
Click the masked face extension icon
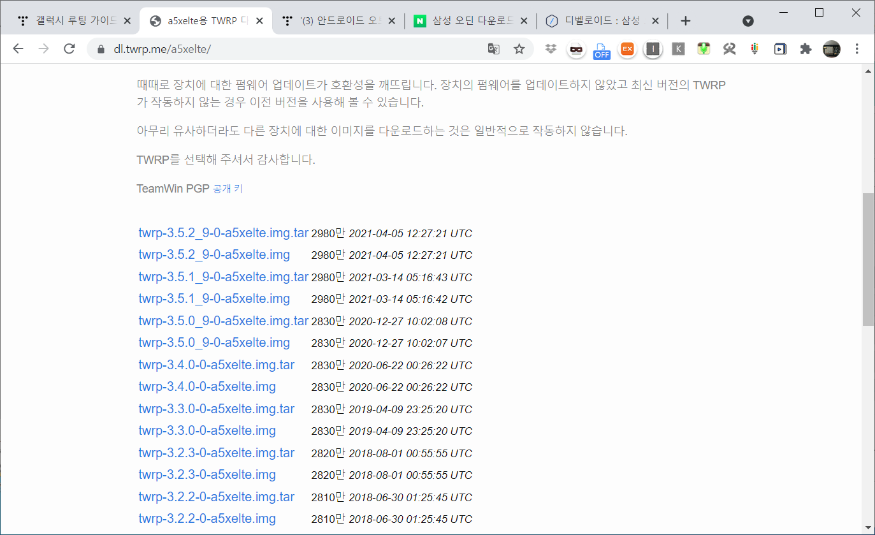point(576,48)
